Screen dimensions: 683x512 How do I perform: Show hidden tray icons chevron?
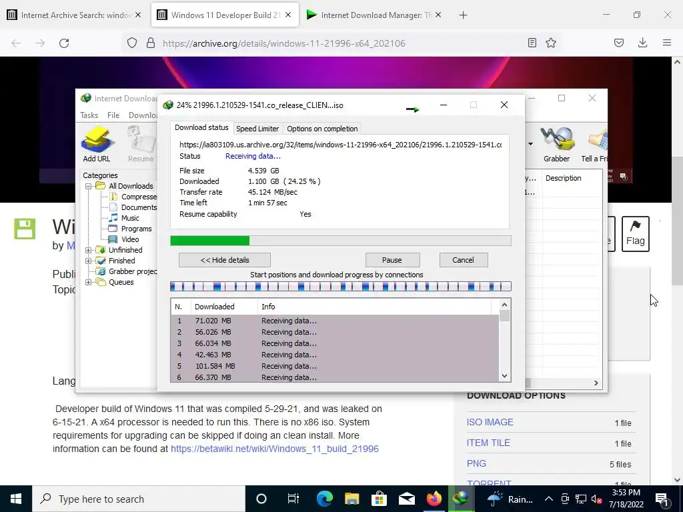(549, 499)
